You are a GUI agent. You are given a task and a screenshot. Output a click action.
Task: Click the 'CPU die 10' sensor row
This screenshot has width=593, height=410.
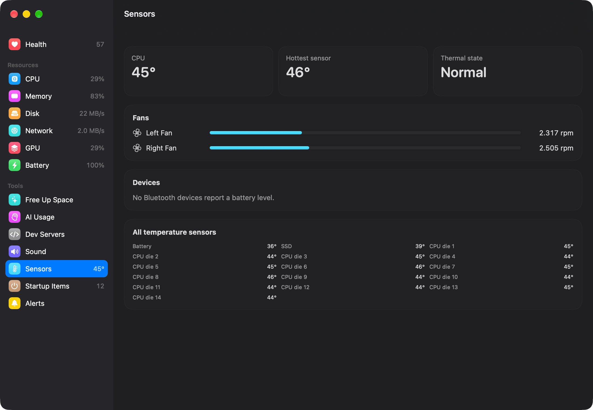click(x=501, y=277)
